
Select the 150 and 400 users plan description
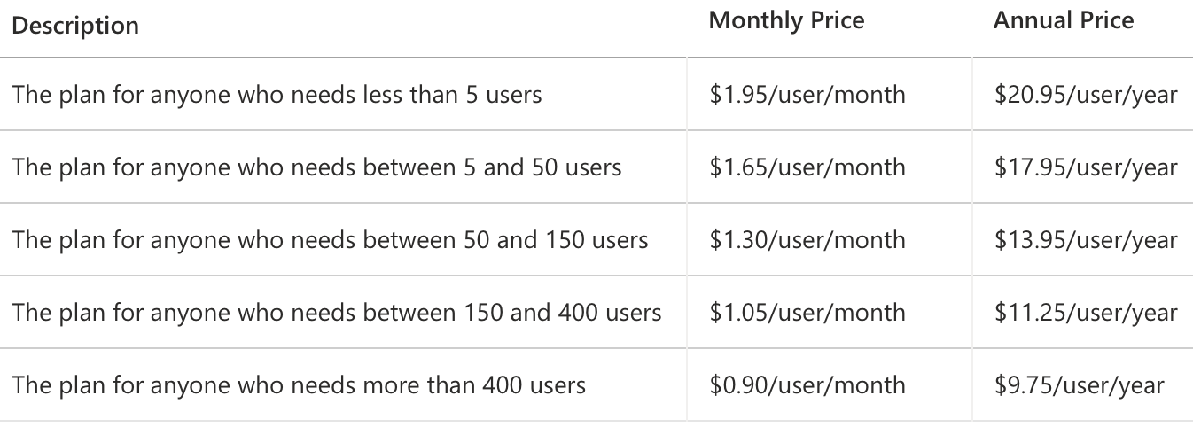[337, 312]
